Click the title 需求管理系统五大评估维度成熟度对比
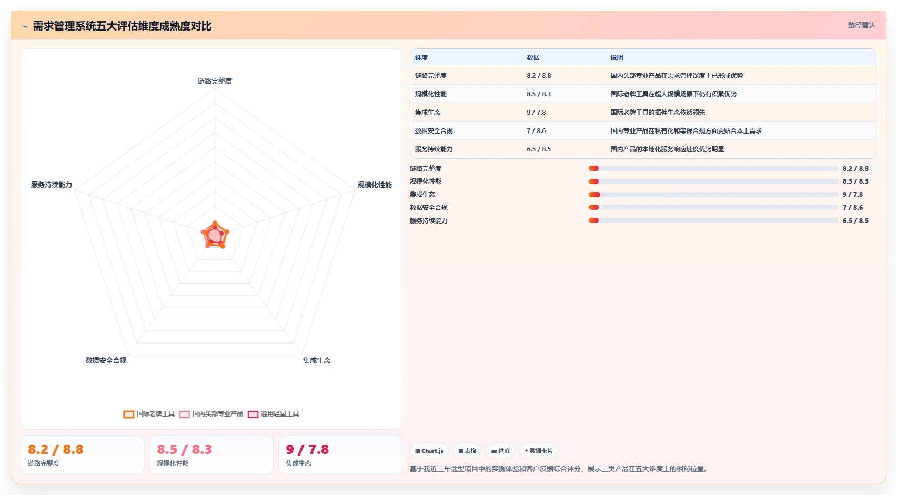Viewport: 897px width, 495px height. pyautogui.click(x=122, y=26)
